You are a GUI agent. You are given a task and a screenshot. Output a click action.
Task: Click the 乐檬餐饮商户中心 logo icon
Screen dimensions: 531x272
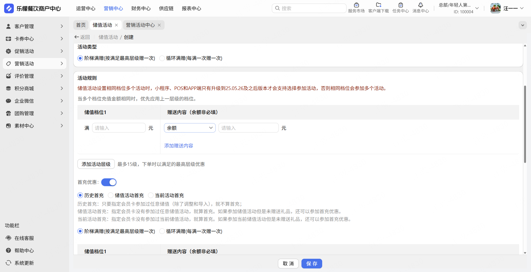tap(9, 9)
